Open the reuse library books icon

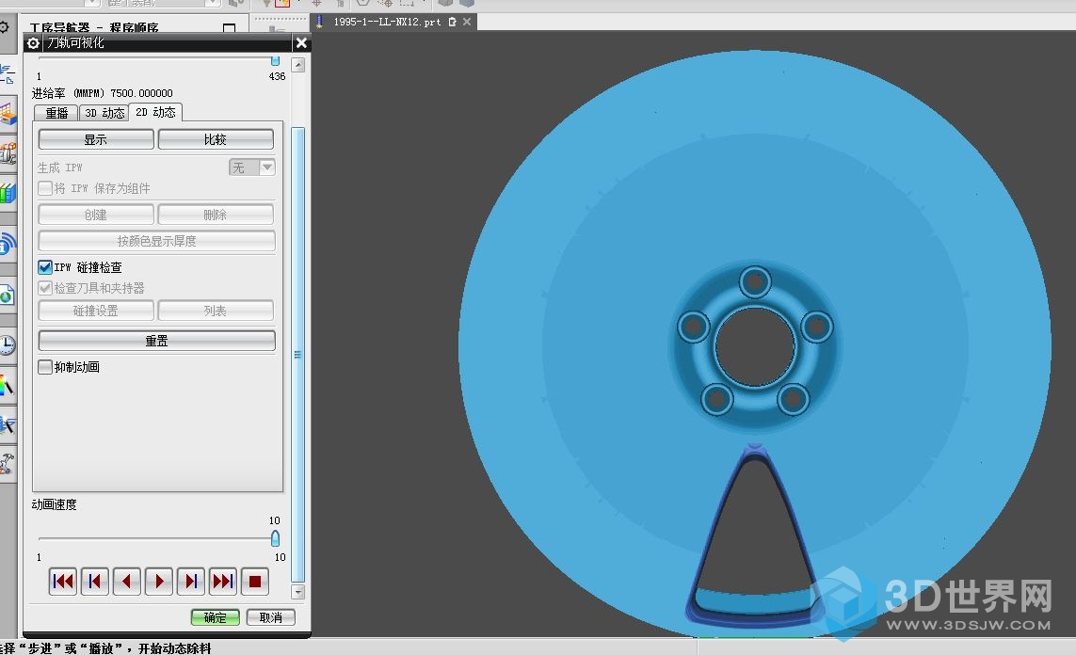(x=7, y=193)
